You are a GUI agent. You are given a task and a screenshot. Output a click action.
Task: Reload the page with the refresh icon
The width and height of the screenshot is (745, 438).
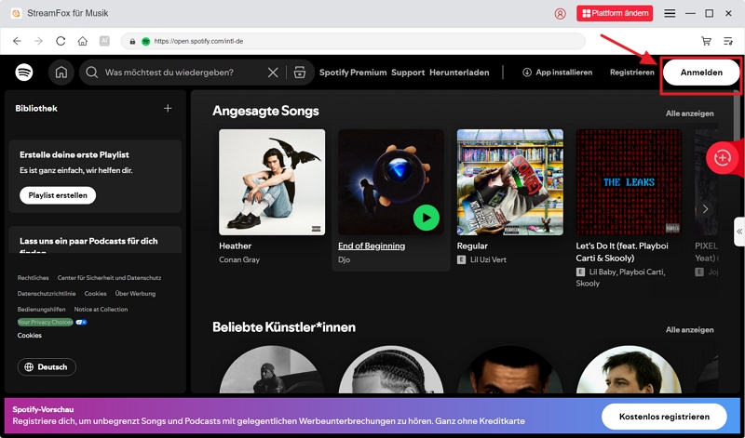pos(61,41)
